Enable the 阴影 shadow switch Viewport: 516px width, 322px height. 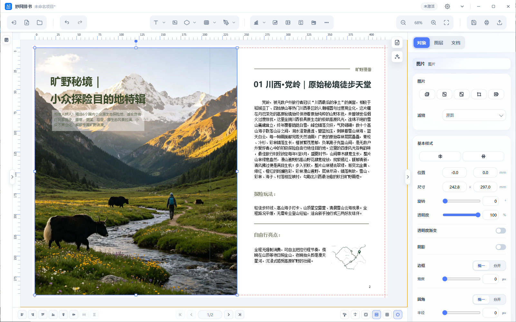501,247
